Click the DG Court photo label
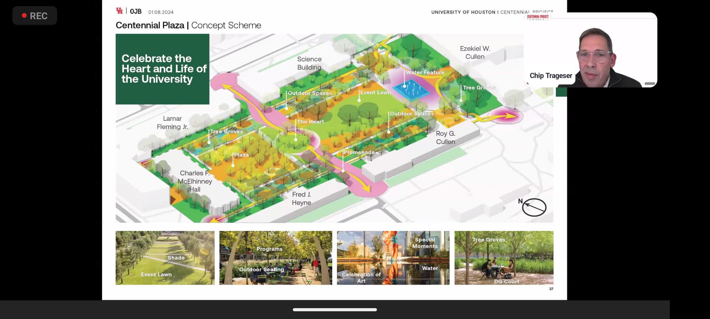 coord(507,281)
